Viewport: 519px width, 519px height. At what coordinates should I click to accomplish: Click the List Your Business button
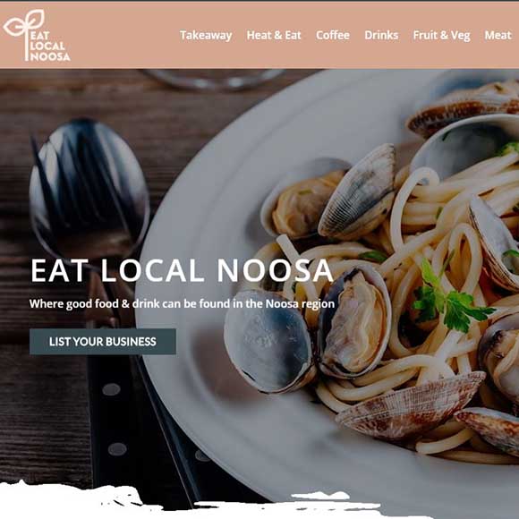(x=103, y=342)
